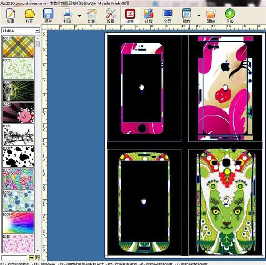This screenshot has width=266, height=265.
Task: Open a file with 打开 icon
Action: [29, 16]
